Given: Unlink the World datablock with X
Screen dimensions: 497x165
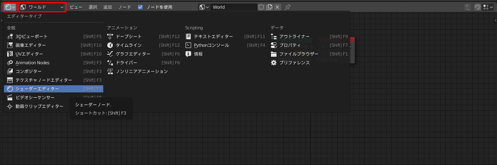Looking at the screenshot, I should [277, 7].
